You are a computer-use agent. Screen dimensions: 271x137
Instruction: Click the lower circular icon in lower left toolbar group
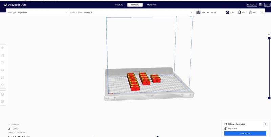pyautogui.click(x=2, y=101)
